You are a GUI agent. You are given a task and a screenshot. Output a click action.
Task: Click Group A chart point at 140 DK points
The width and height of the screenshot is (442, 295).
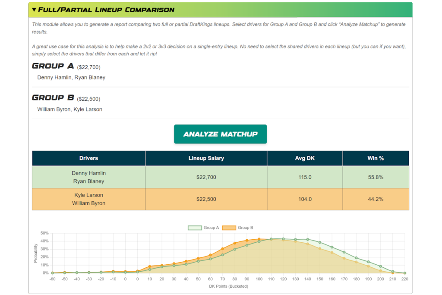[x=308, y=239]
